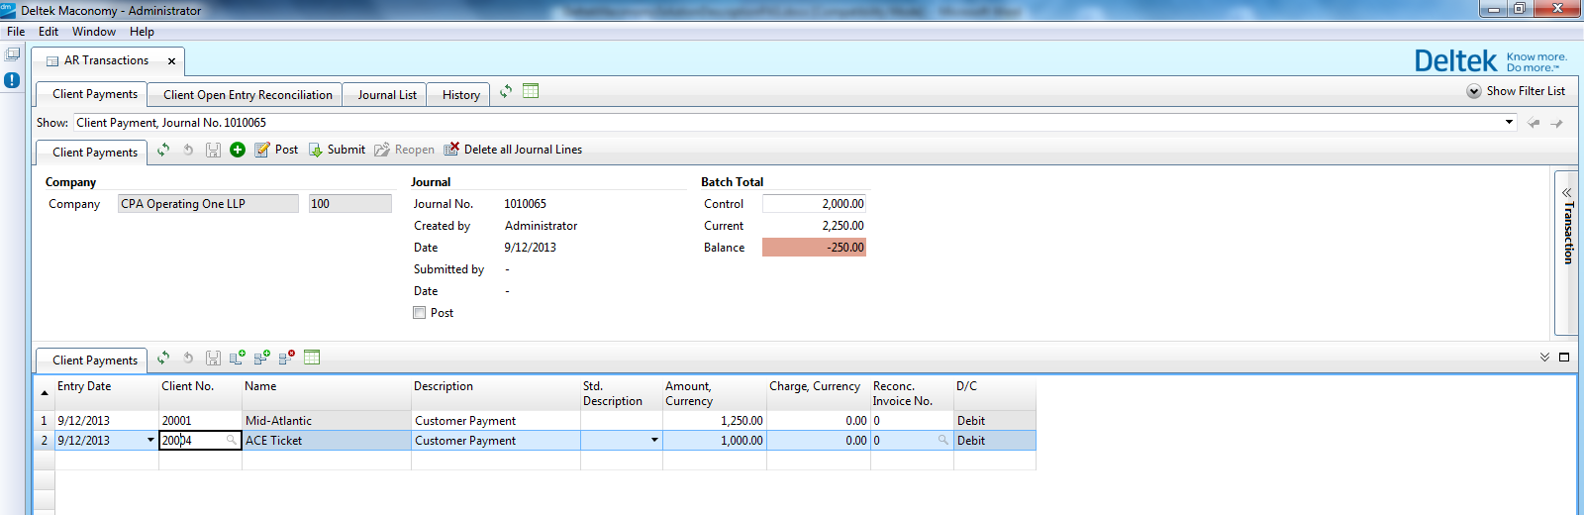Click the delete line icon in the table toolbar
Image resolution: width=1584 pixels, height=515 pixels.
click(287, 358)
